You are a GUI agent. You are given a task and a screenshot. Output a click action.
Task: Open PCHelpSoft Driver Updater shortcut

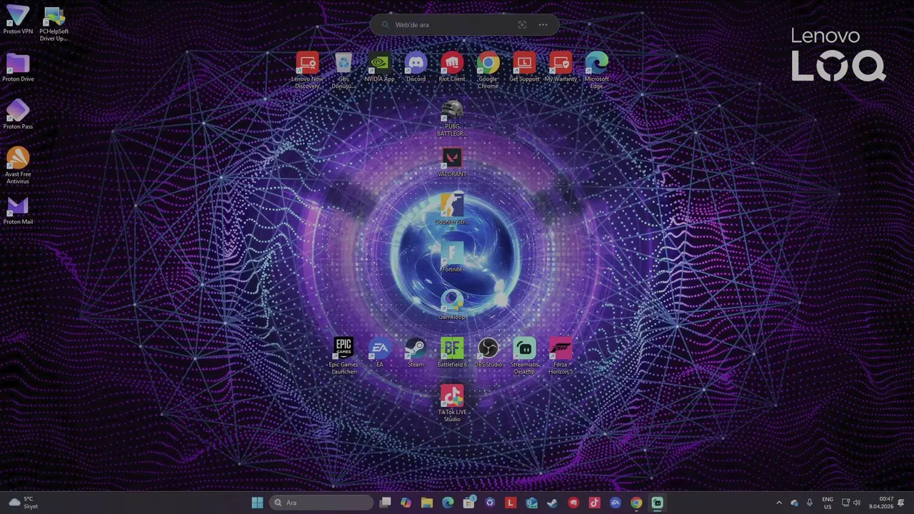point(54,24)
